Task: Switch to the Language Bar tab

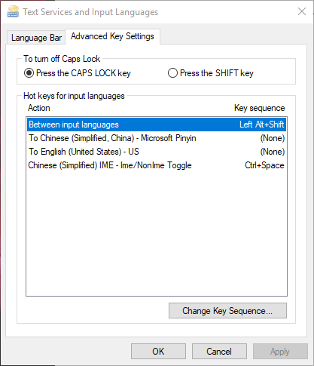Action: pyautogui.click(x=36, y=38)
